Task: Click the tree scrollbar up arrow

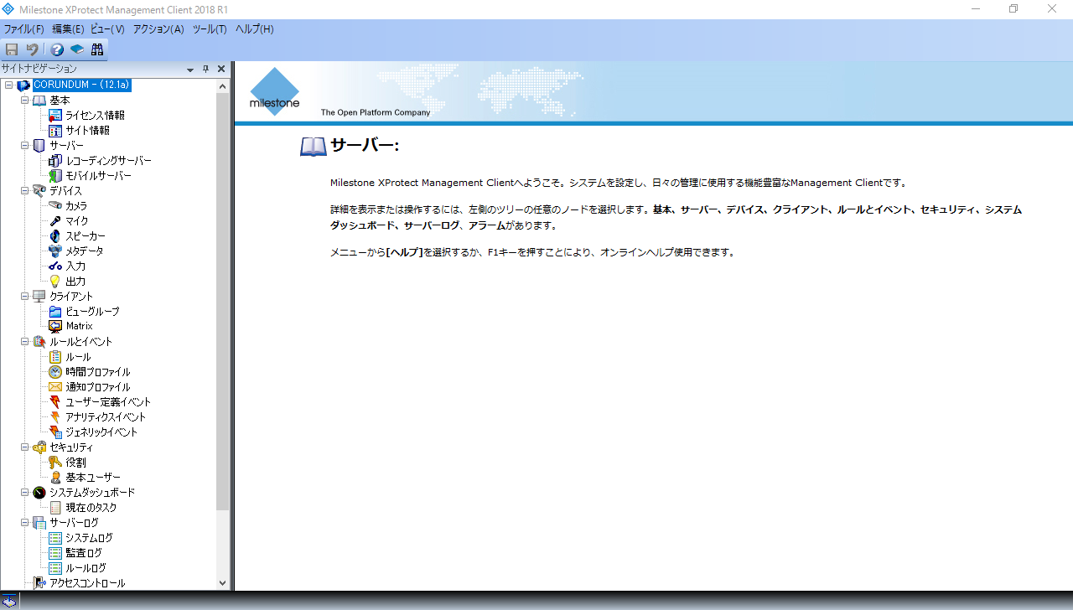Action: [223, 86]
